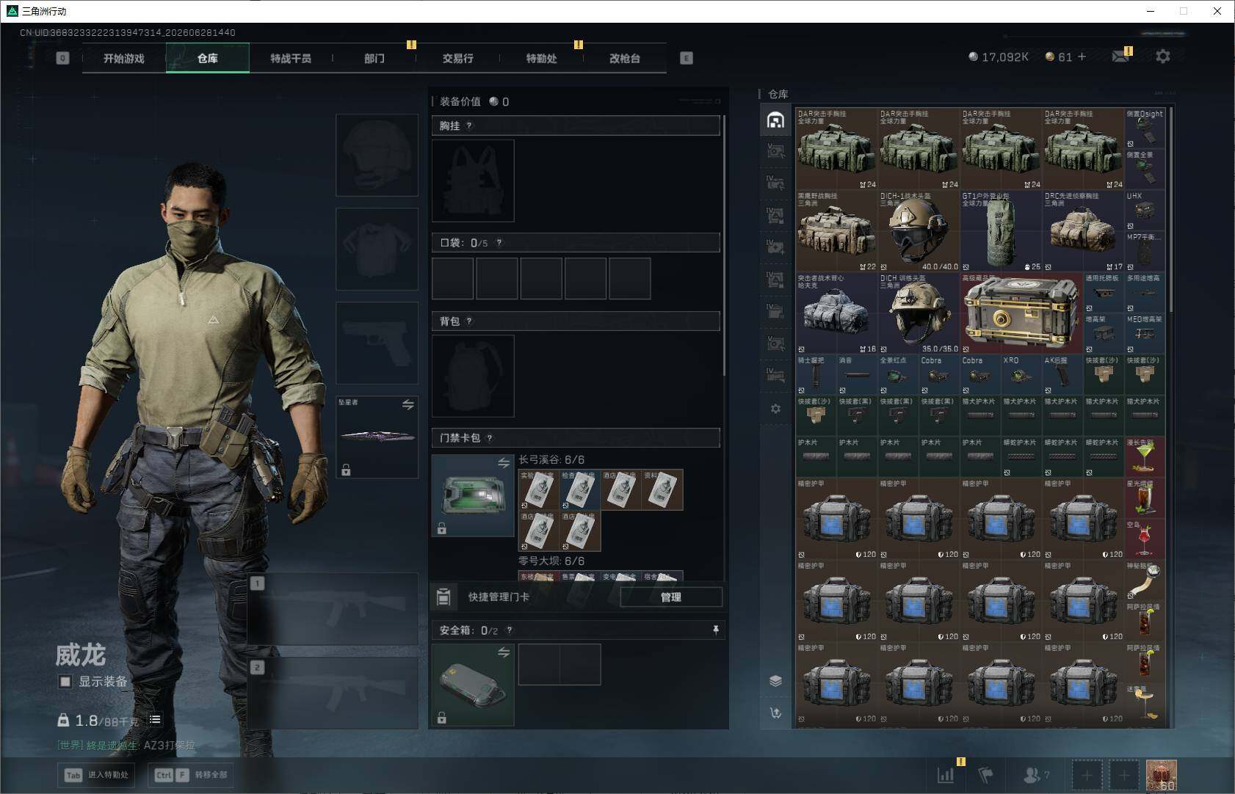This screenshot has width=1235, height=794.
Task: Show help for 门禁卡包 section
Action: coord(490,438)
